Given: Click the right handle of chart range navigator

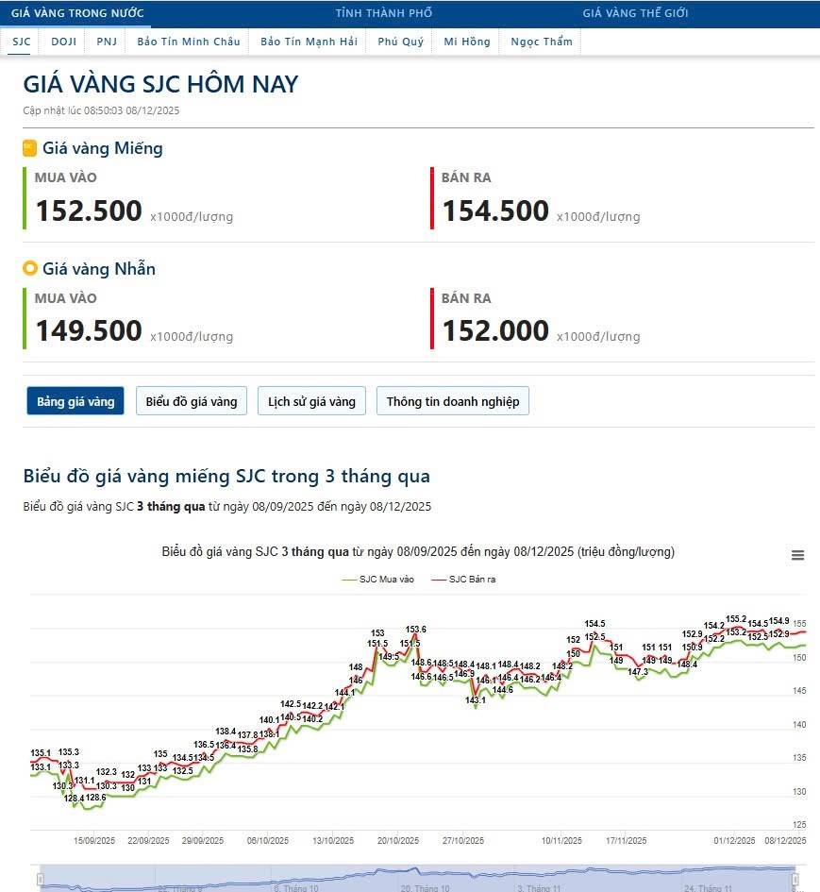Looking at the screenshot, I should (x=795, y=880).
